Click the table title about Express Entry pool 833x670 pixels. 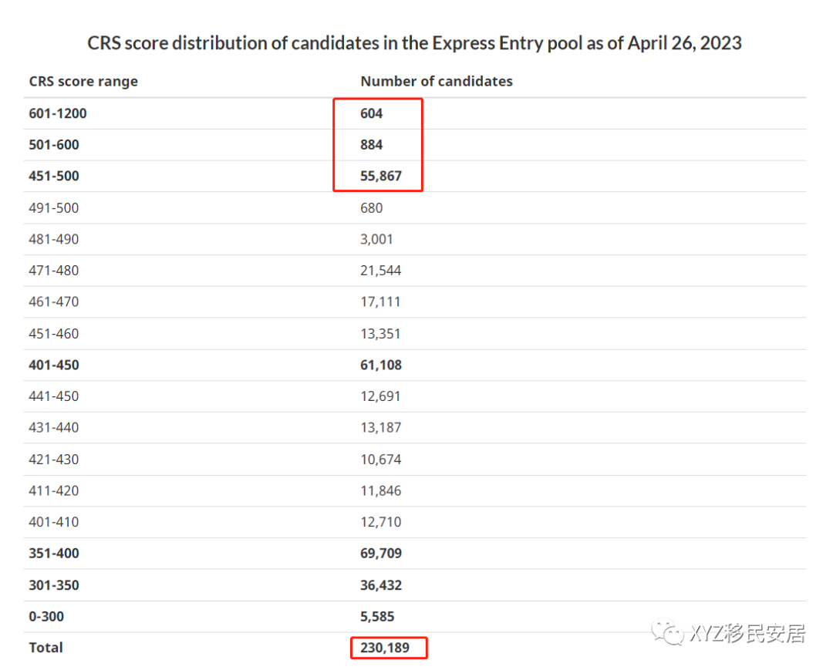click(x=414, y=43)
